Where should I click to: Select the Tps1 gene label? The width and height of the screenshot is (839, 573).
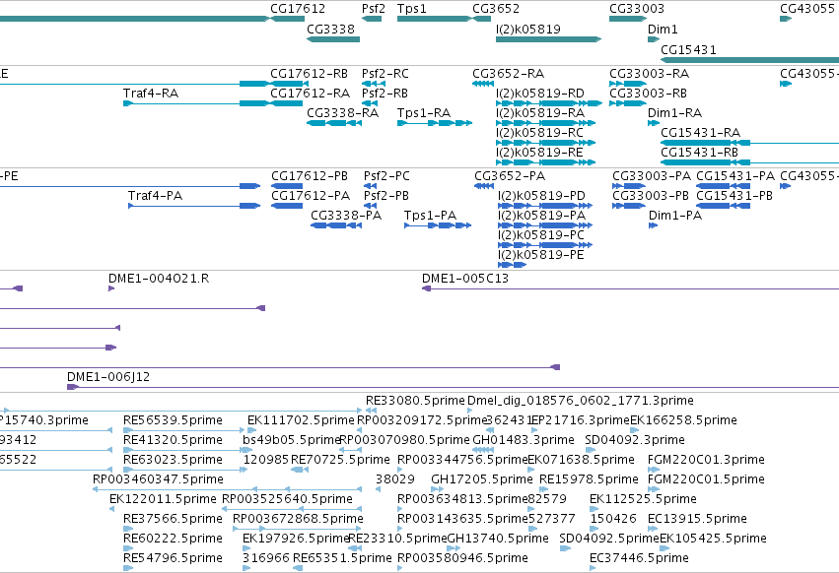[x=411, y=9]
